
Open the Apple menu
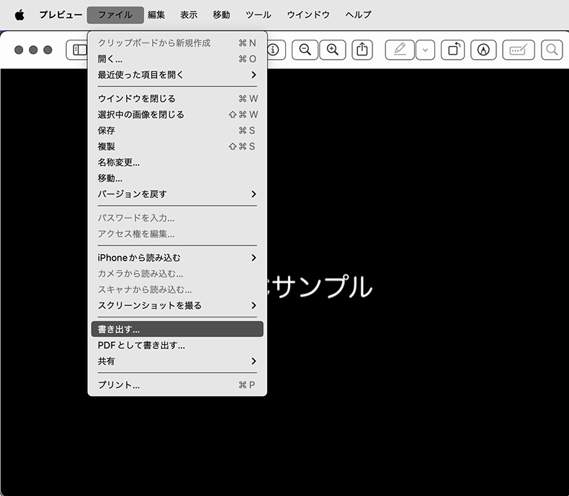coord(19,15)
